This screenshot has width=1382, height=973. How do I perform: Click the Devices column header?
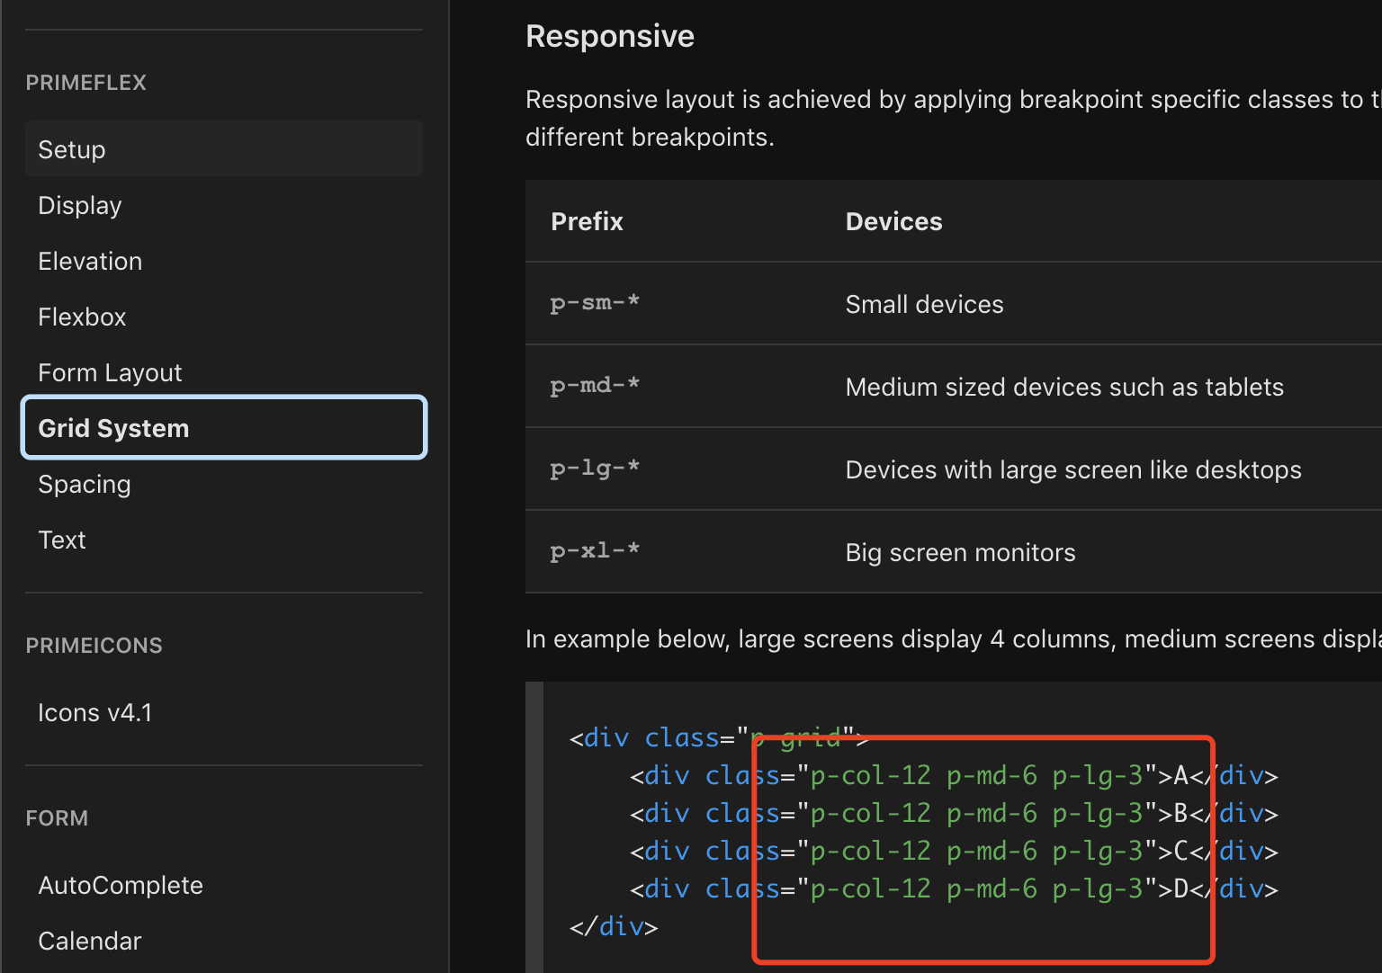point(893,222)
